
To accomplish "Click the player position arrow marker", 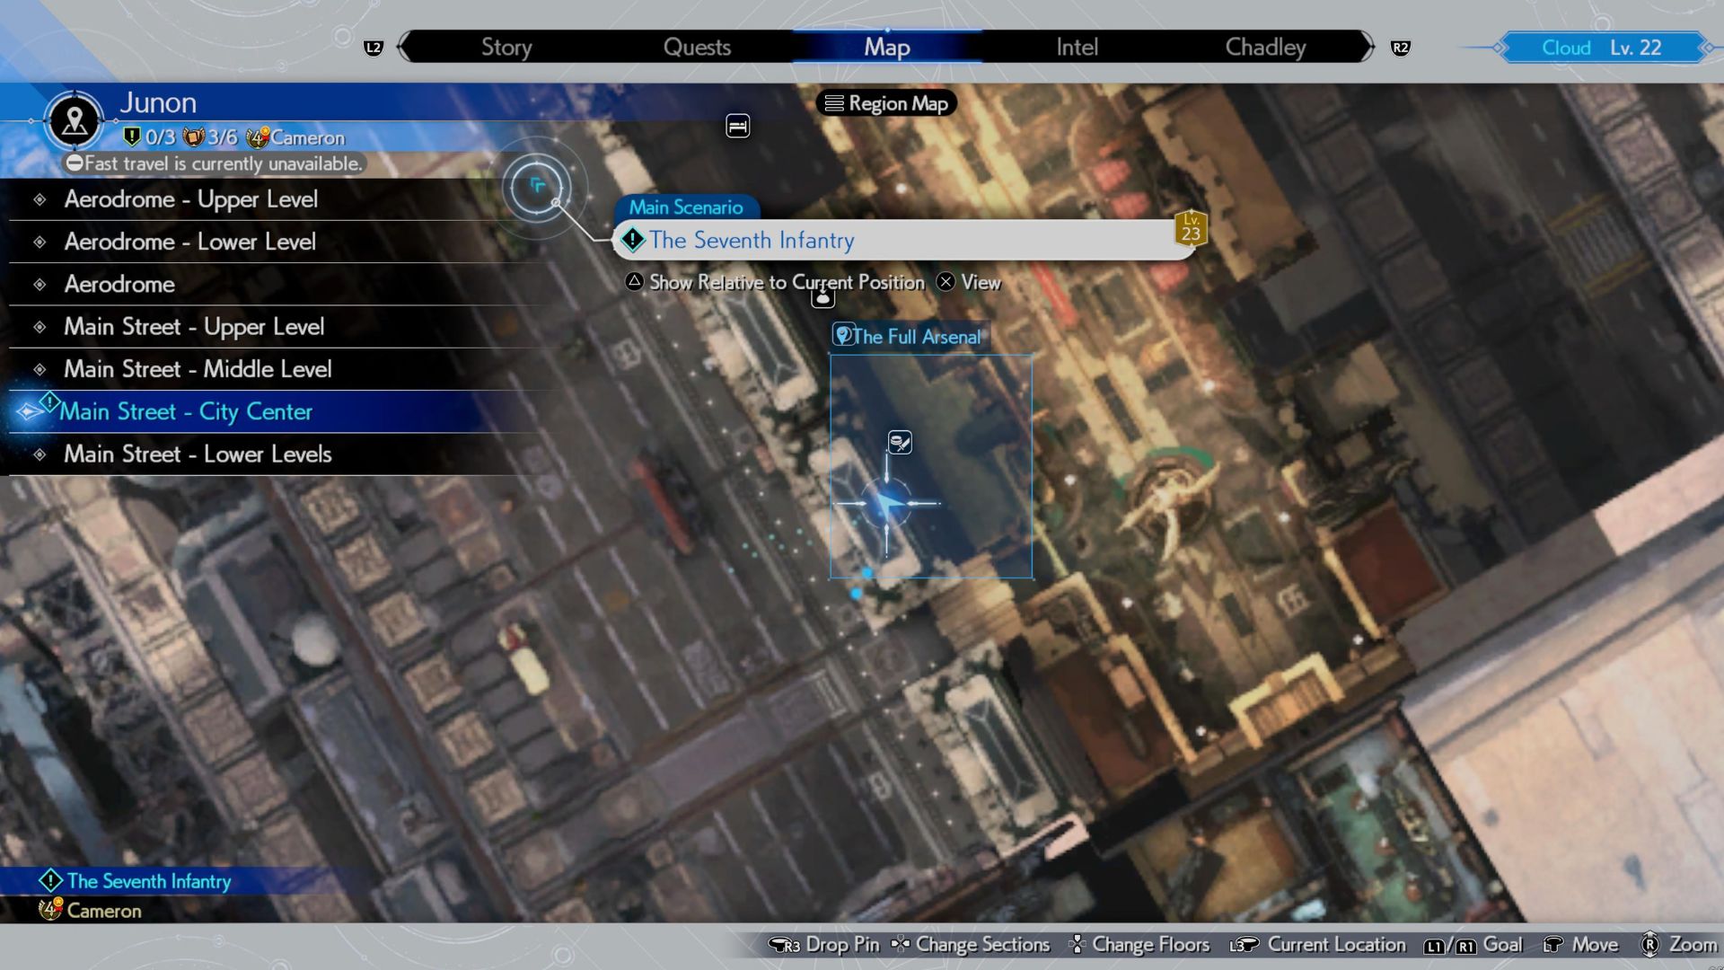I will 887,504.
